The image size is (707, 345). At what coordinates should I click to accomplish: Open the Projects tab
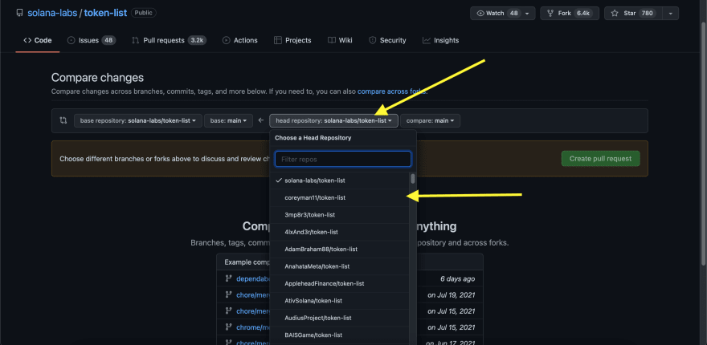(x=292, y=40)
